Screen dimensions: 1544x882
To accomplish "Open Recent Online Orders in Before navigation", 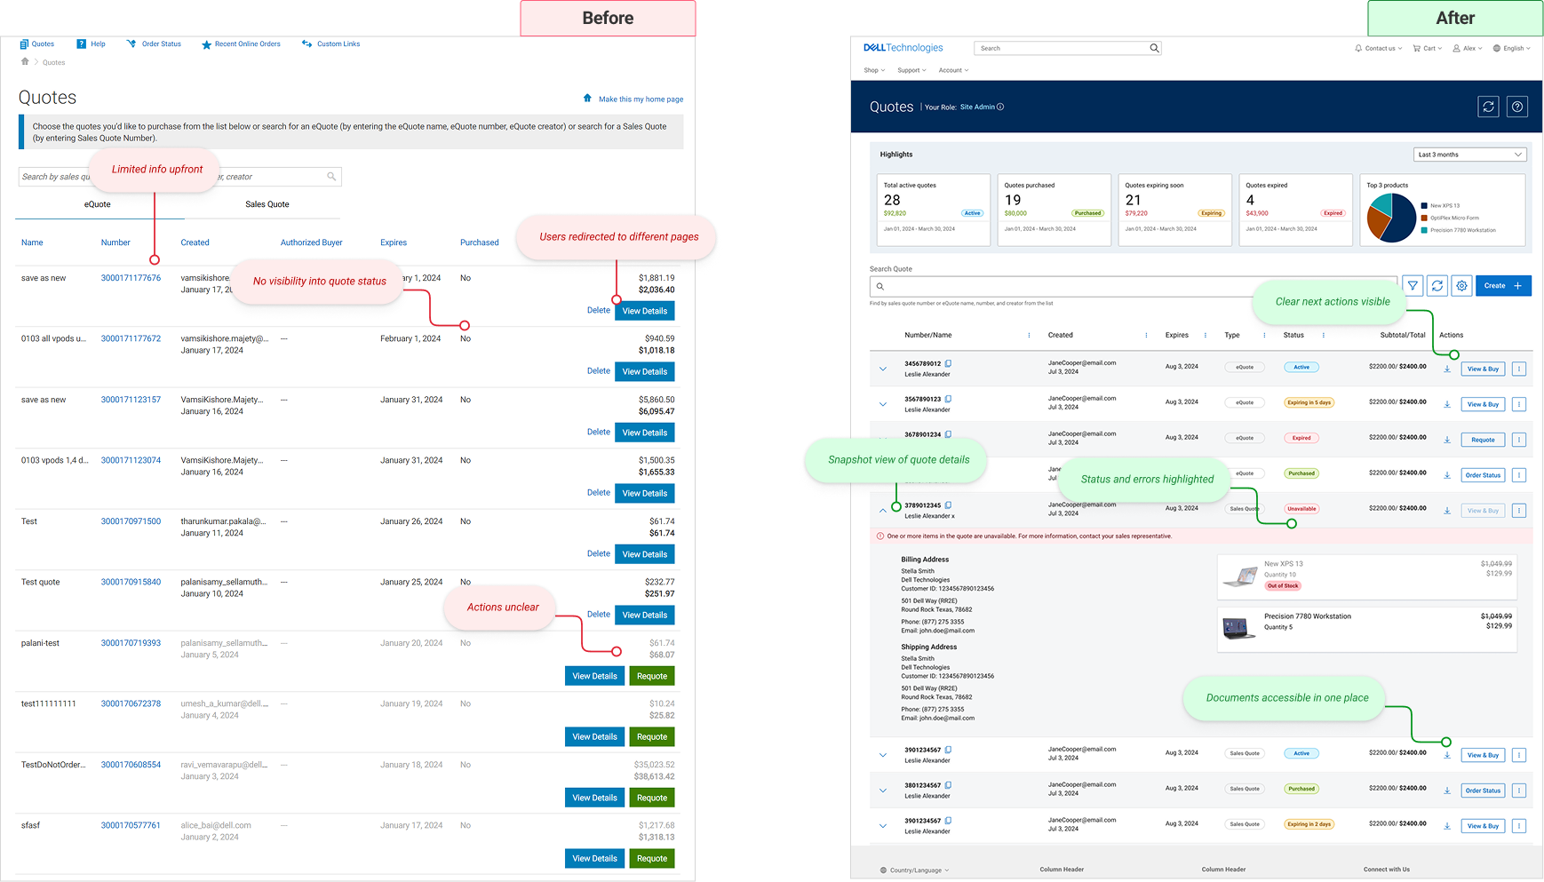I will coord(242,44).
